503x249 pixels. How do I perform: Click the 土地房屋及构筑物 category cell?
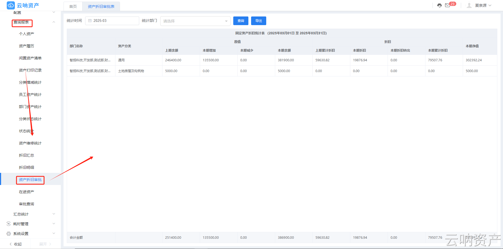point(139,71)
